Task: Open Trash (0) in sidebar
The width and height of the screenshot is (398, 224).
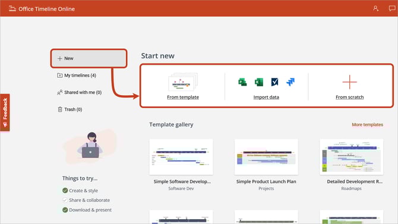Action: pos(70,109)
